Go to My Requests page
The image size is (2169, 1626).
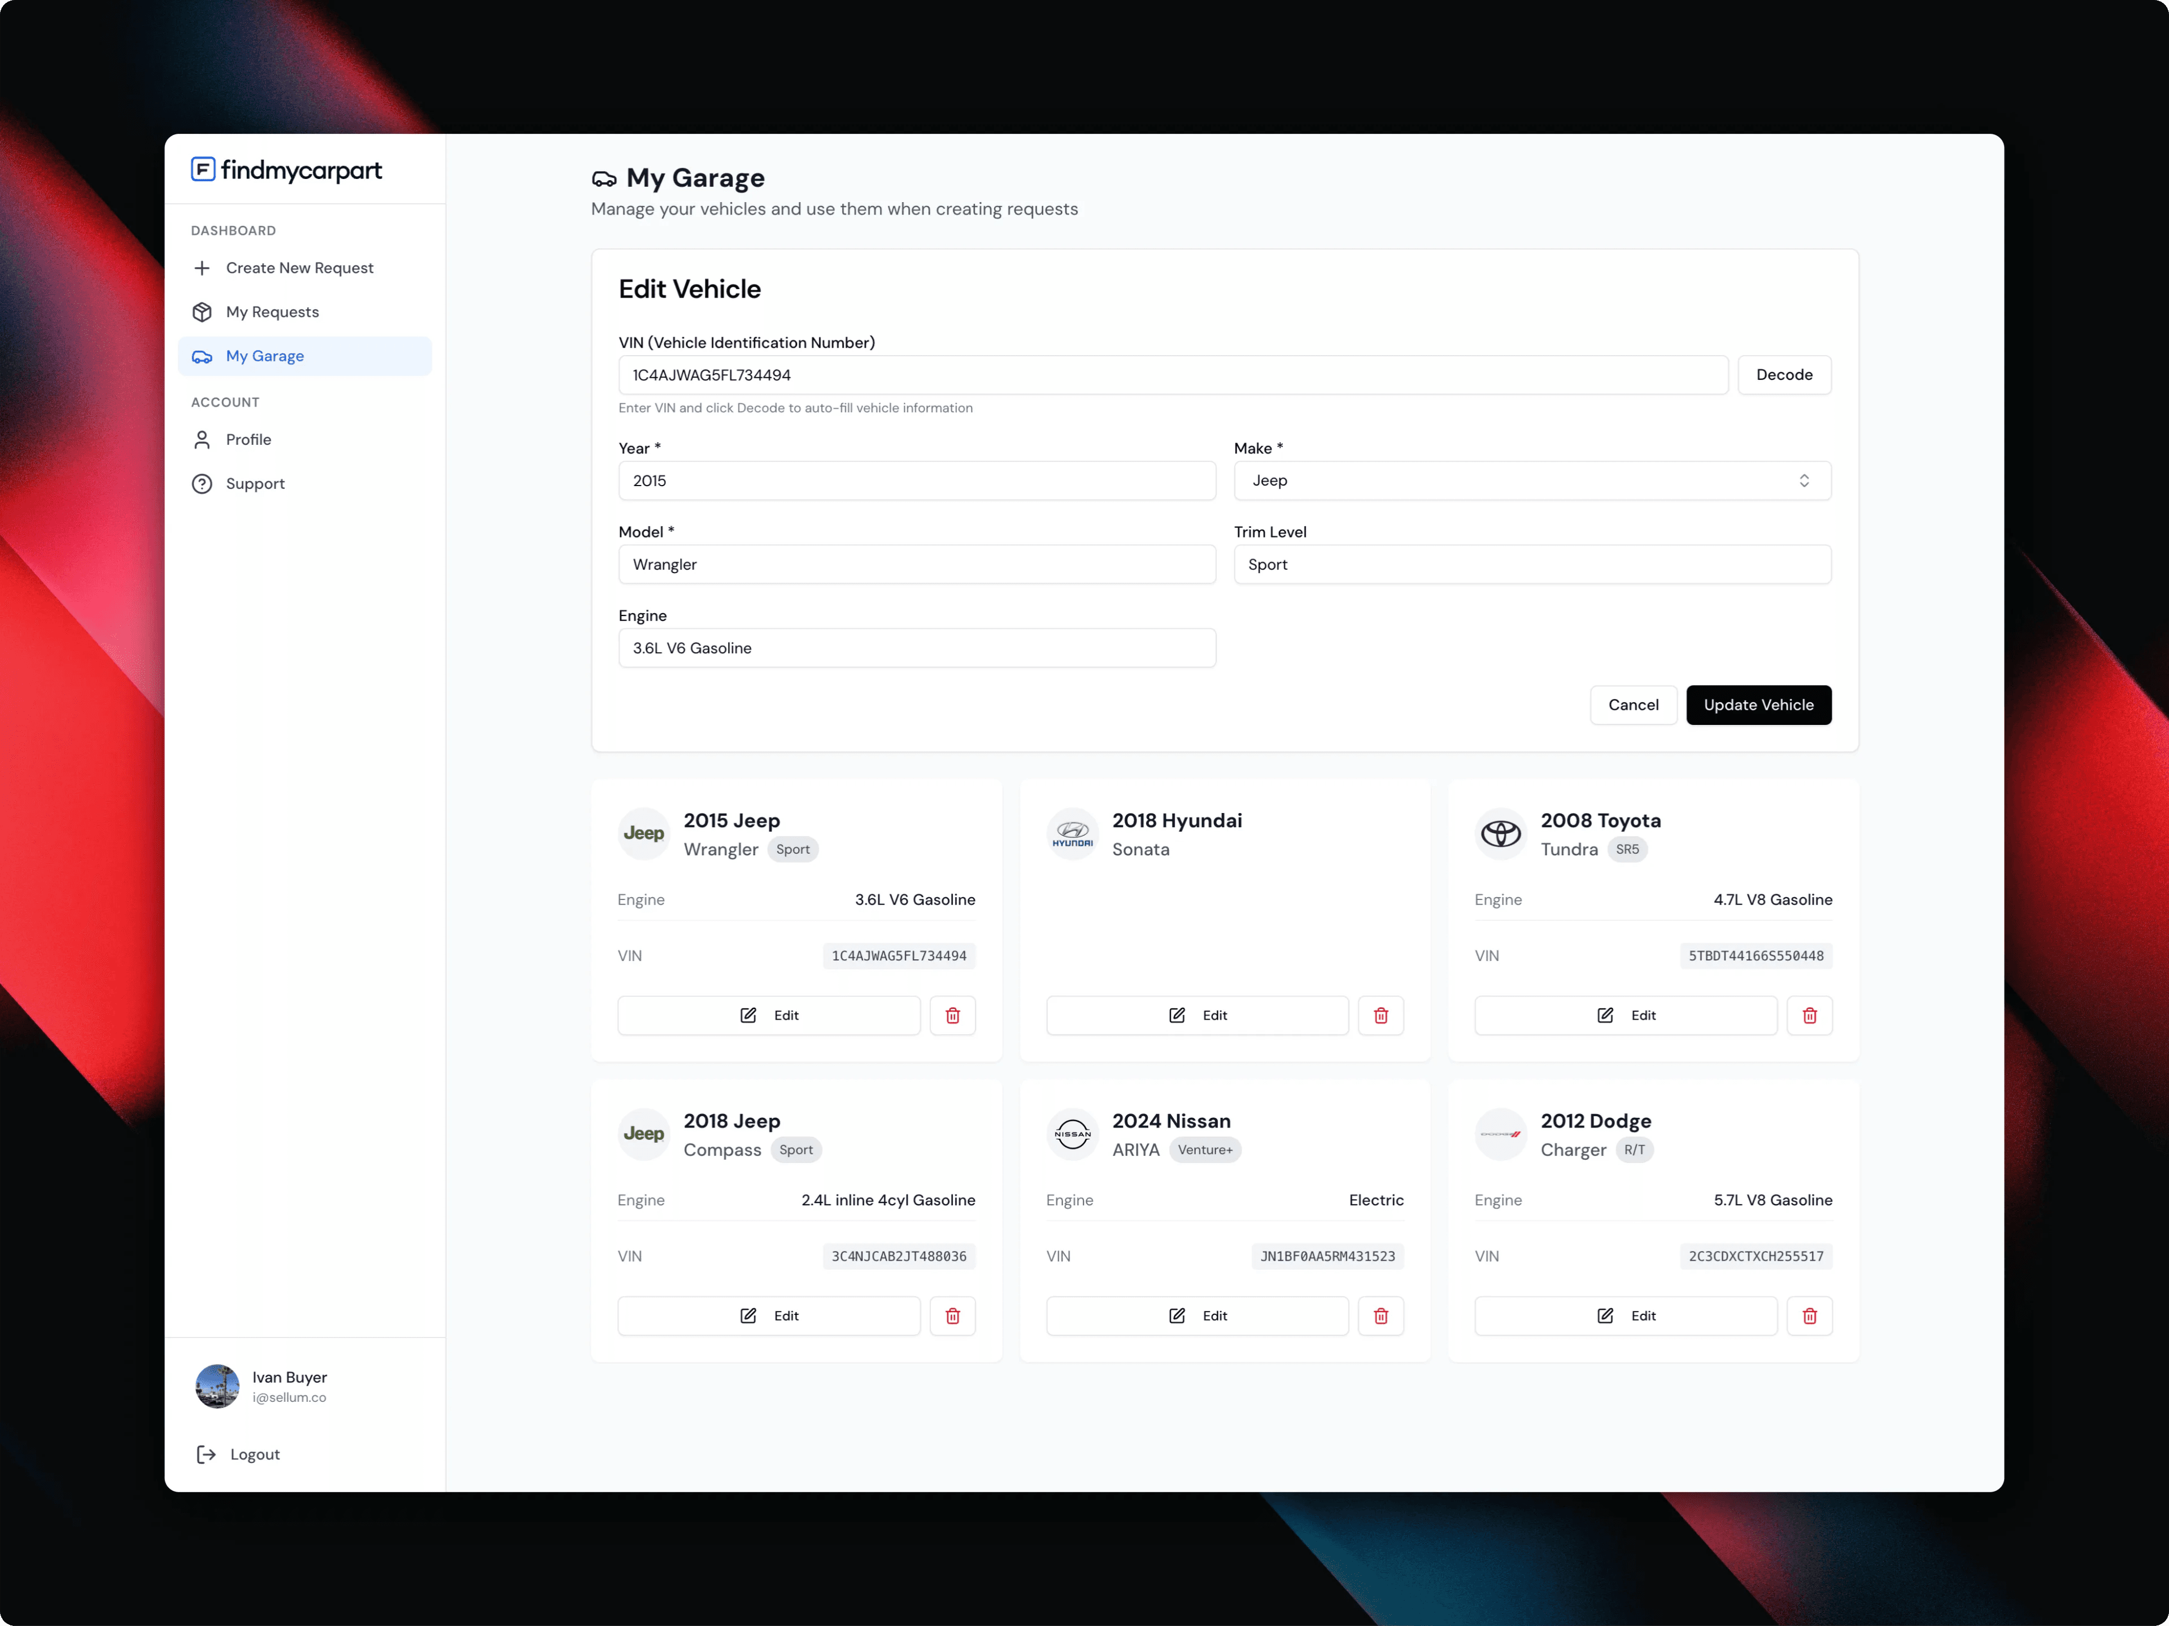[x=272, y=312]
